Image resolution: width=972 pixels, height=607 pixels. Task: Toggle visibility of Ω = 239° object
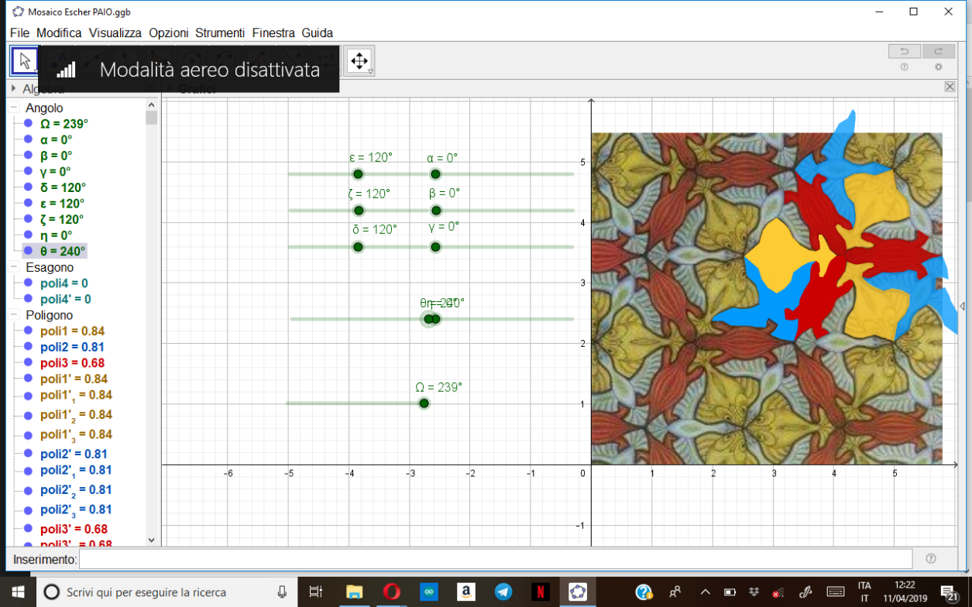[x=28, y=124]
